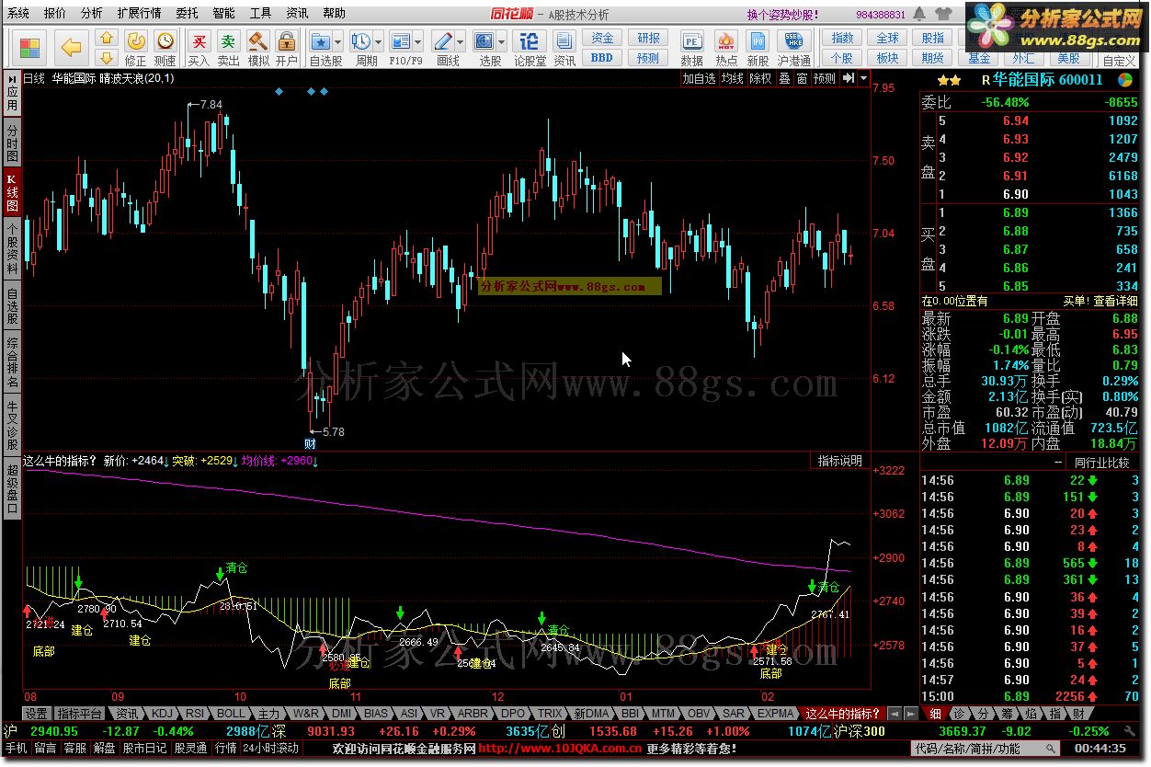
Task: Open the 同行业比较 industry comparison link
Action: pyautogui.click(x=1102, y=463)
